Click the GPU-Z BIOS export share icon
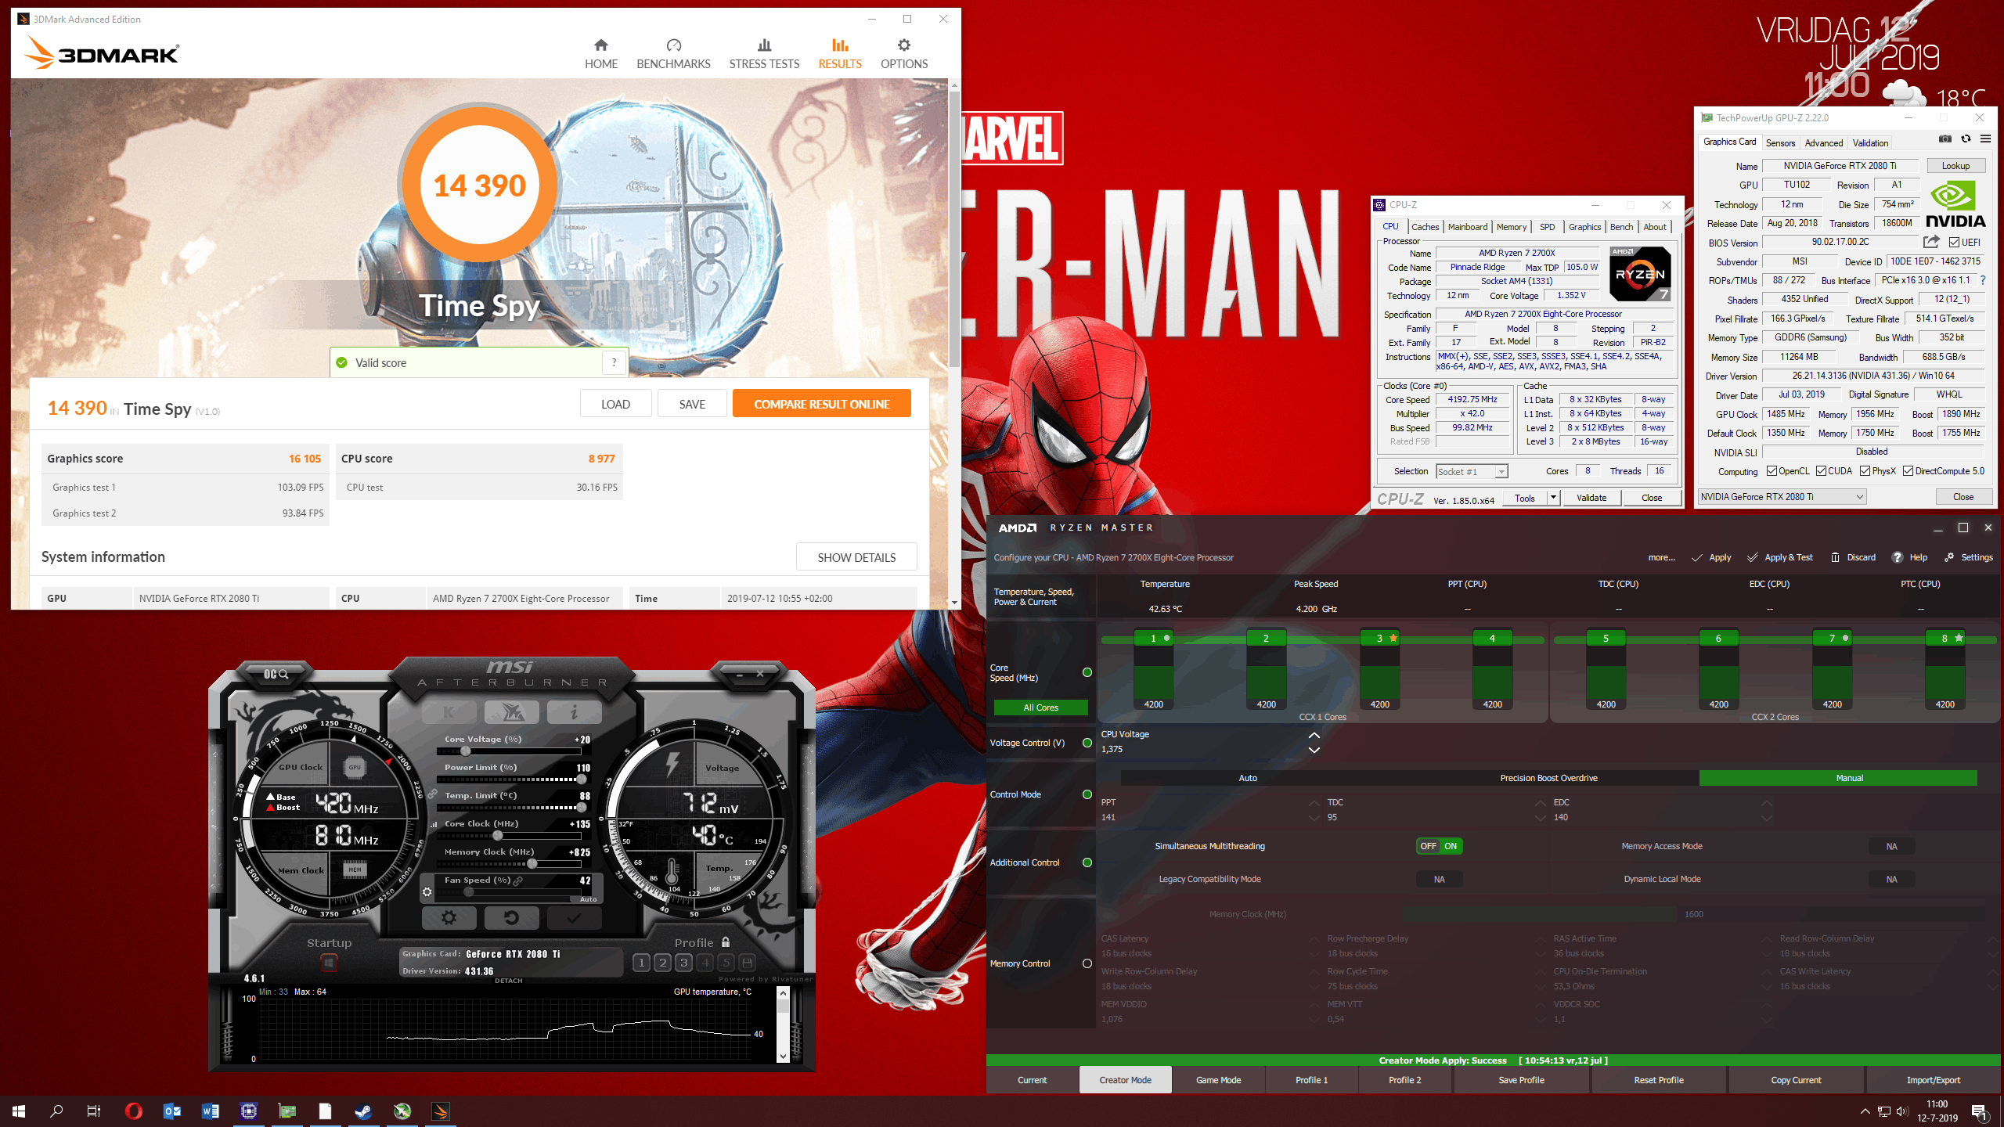Viewport: 2004px width, 1127px height. [x=1931, y=242]
